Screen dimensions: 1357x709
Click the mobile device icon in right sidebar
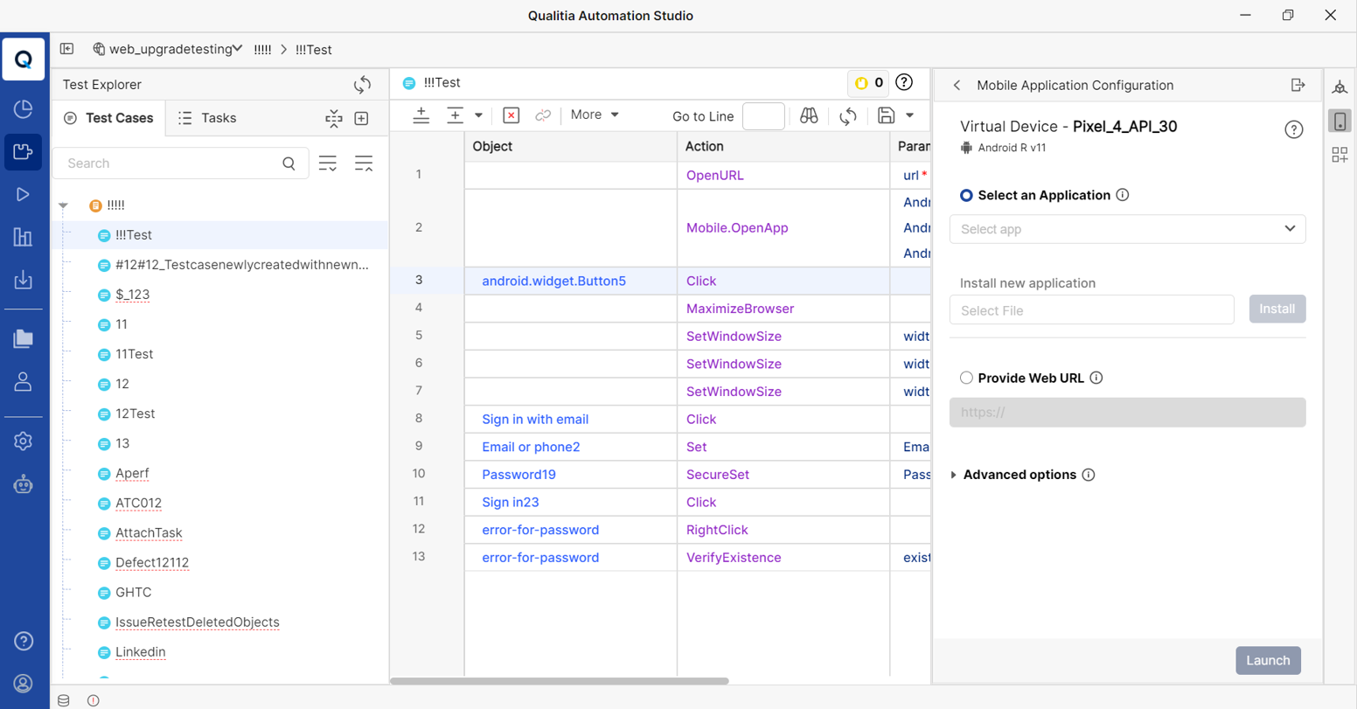1340,121
